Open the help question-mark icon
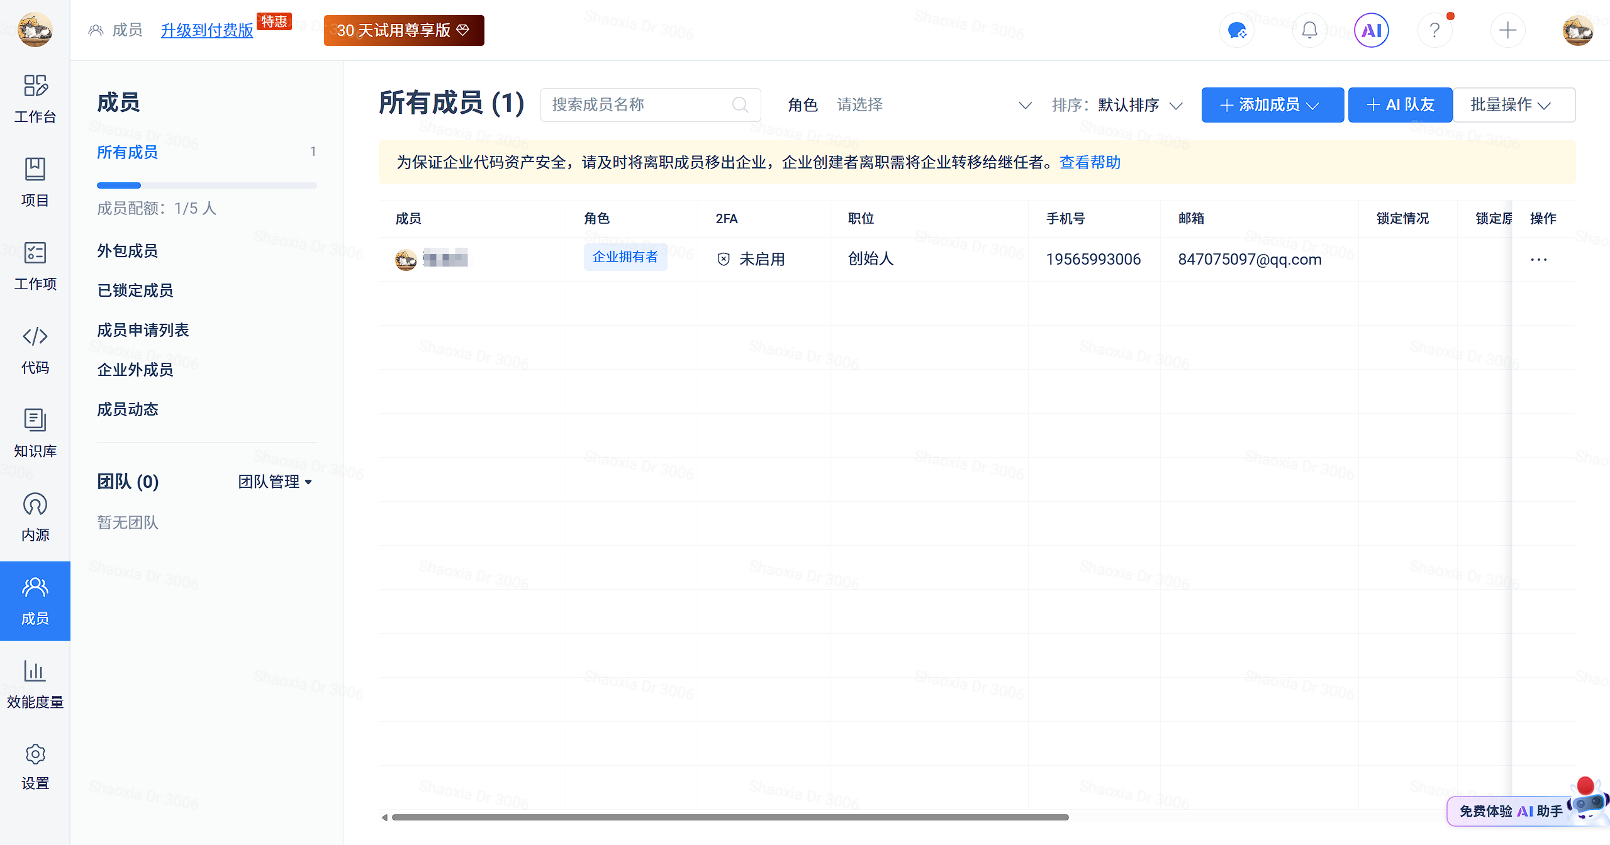The image size is (1610, 845). pyautogui.click(x=1434, y=30)
